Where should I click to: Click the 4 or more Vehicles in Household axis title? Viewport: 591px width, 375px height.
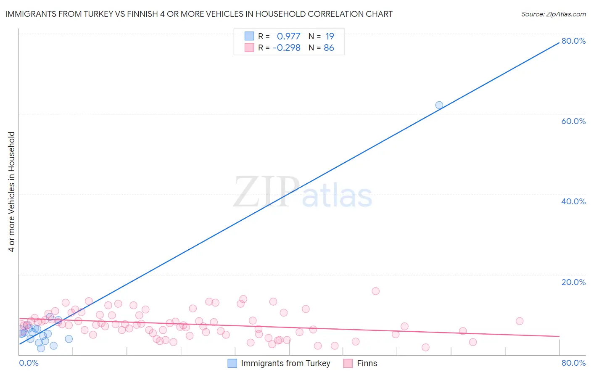click(x=12, y=192)
